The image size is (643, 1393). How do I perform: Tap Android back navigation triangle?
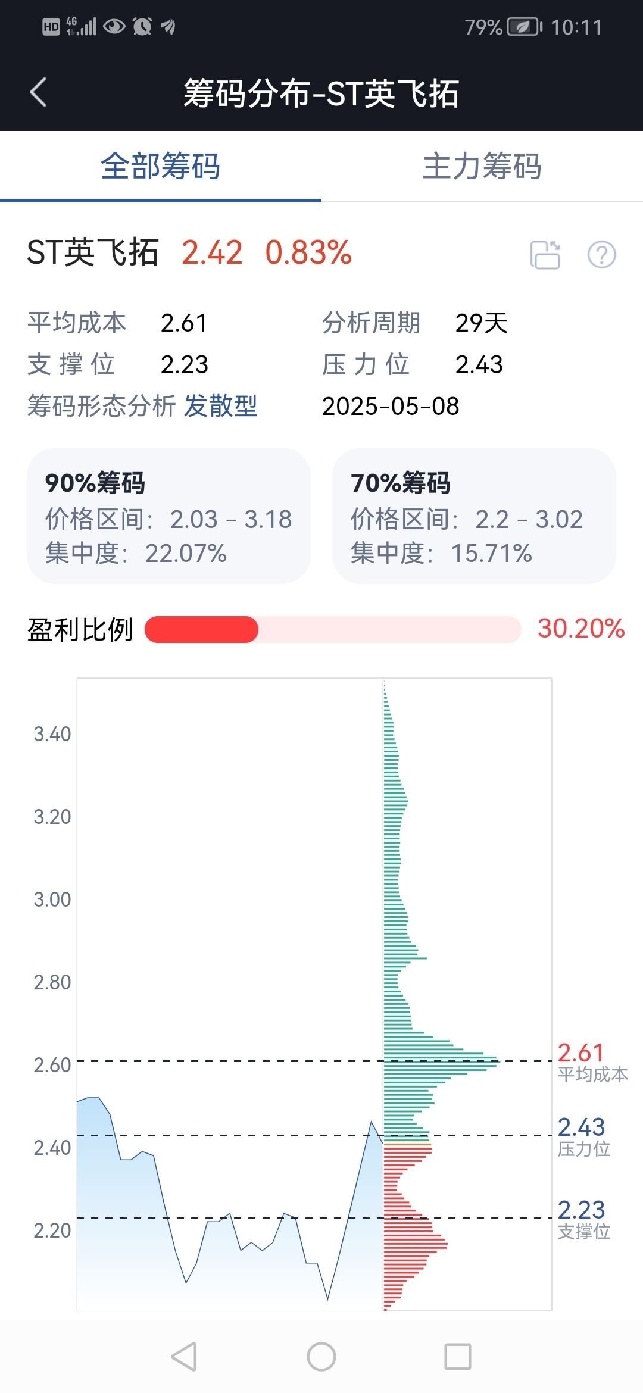tap(184, 1357)
